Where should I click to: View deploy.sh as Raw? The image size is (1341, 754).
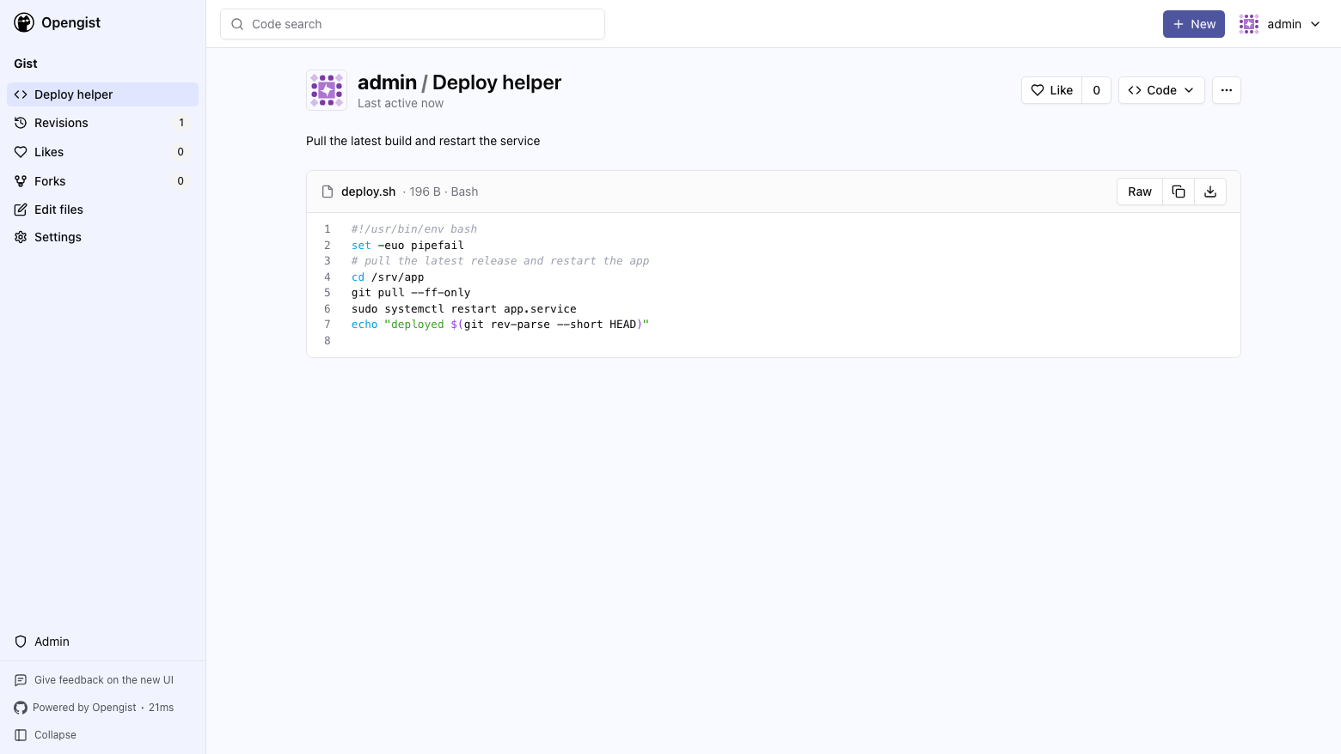click(1140, 192)
